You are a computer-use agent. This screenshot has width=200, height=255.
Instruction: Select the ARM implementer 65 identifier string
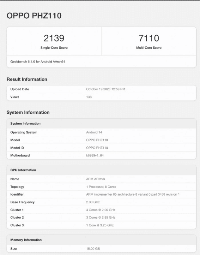(x=133, y=194)
